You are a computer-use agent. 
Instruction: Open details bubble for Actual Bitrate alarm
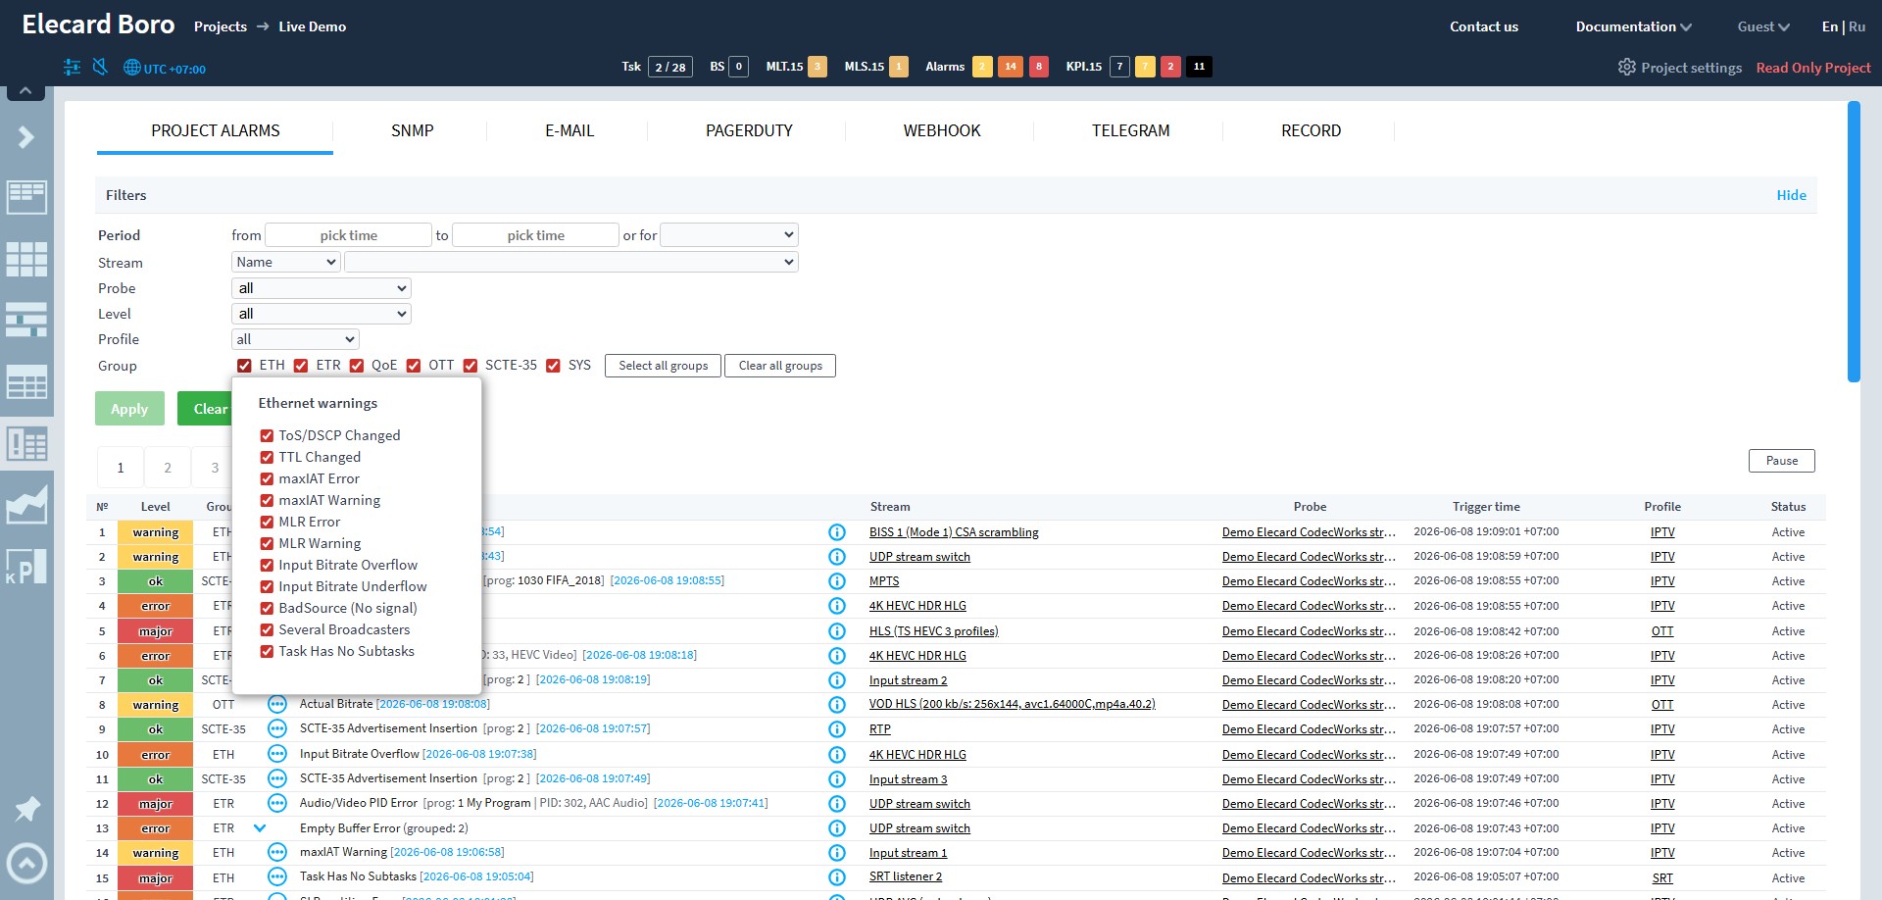click(277, 704)
